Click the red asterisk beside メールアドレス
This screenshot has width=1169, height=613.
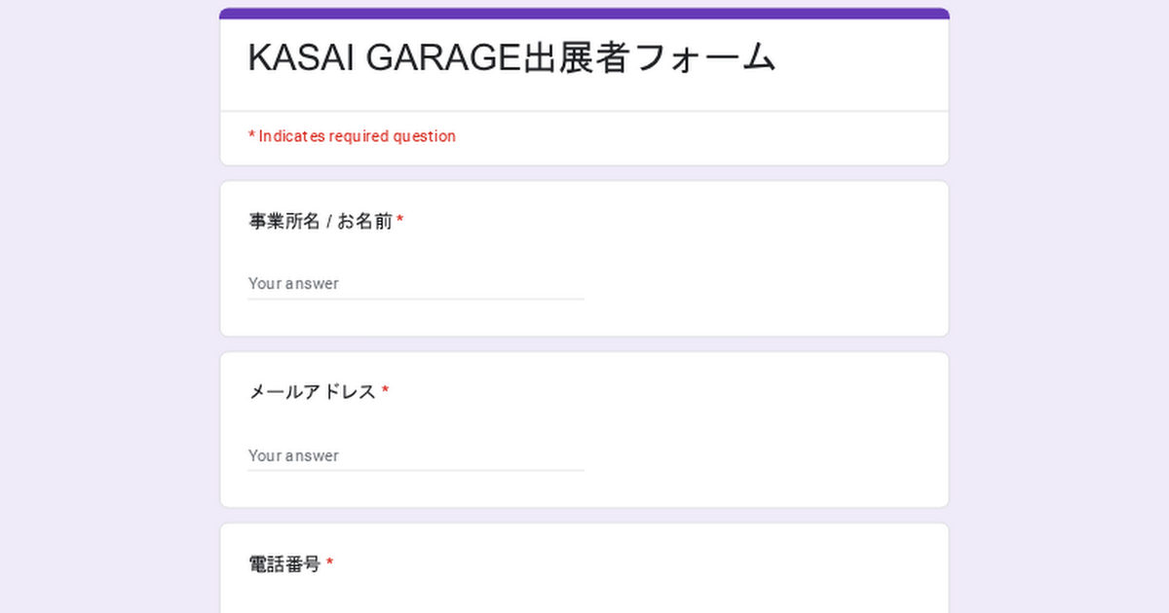click(385, 392)
